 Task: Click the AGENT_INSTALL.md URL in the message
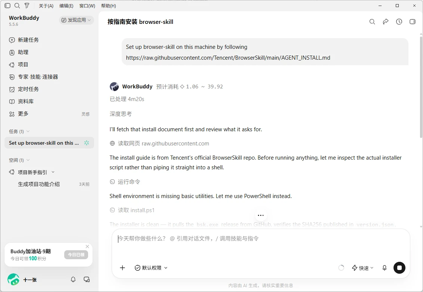point(228,58)
